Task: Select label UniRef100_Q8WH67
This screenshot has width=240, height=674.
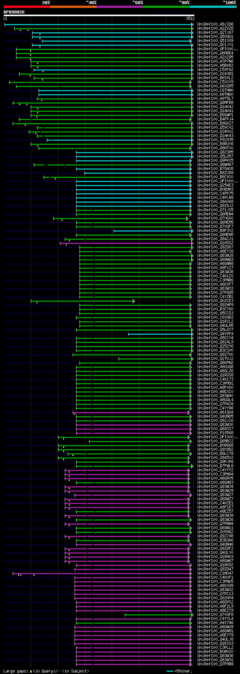Action: [215, 165]
